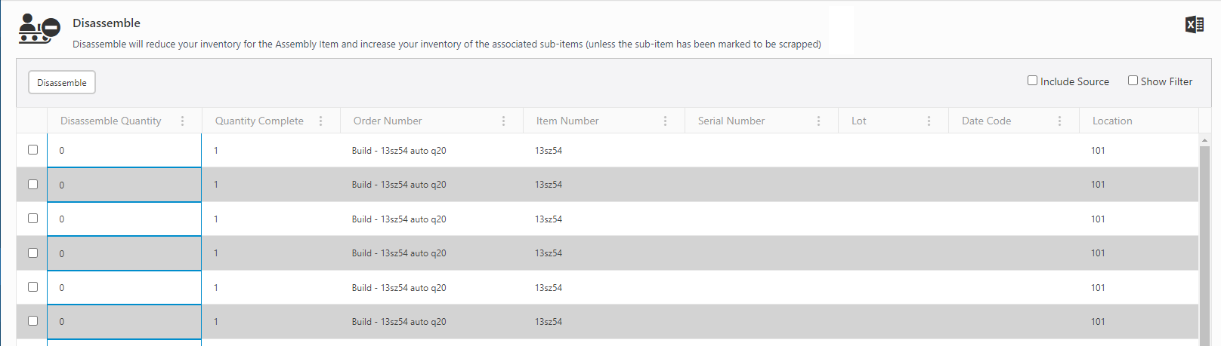The width and height of the screenshot is (1221, 346).
Task: Open Order Number column menu dots
Action: click(x=503, y=121)
